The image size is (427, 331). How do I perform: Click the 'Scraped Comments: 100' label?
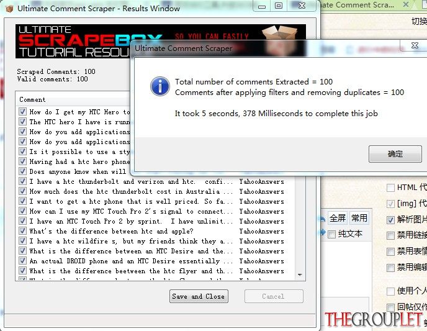[x=56, y=71]
